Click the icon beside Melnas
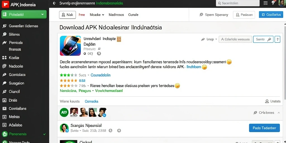The image size is (286, 143). 4,117
